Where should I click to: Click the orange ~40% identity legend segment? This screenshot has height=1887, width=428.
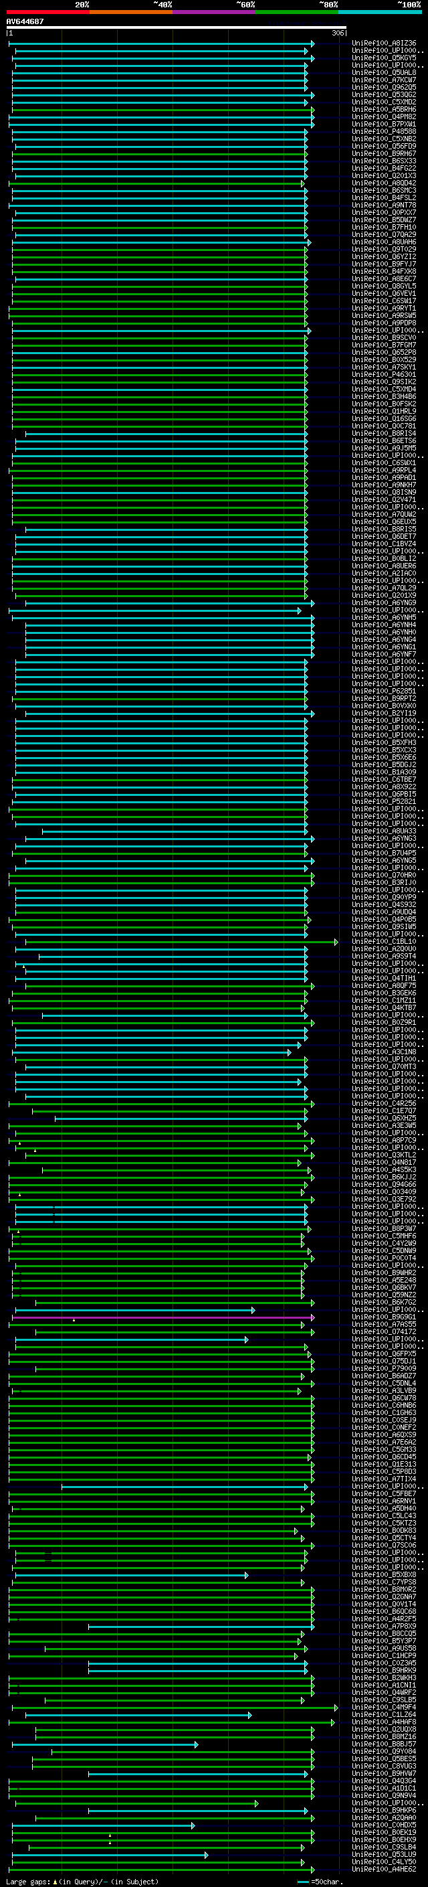pyautogui.click(x=131, y=12)
